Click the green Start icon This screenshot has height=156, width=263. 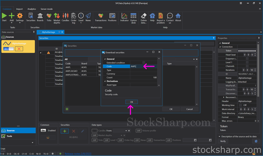point(4,17)
